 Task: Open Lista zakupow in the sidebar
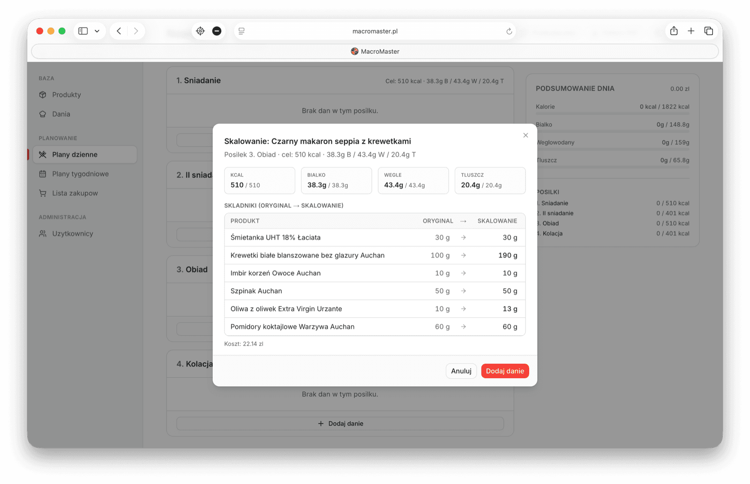click(x=85, y=193)
